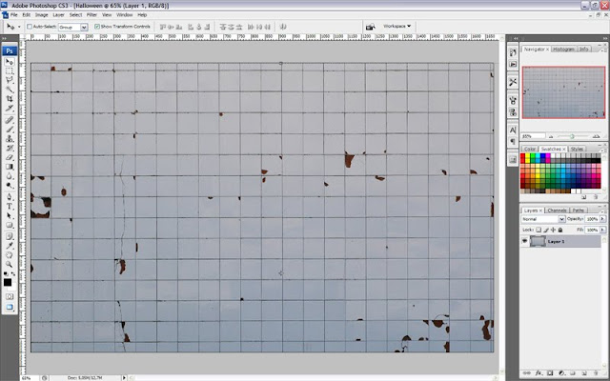This screenshot has width=610, height=381.
Task: Select the Rectangle shape tool
Action: (x=10, y=225)
